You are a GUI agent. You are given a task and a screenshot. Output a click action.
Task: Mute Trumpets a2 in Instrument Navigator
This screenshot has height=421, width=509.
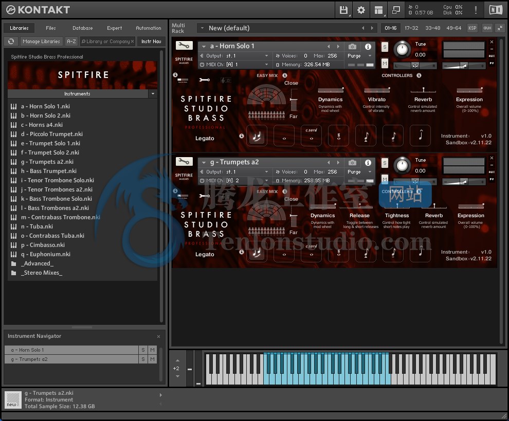coord(152,359)
